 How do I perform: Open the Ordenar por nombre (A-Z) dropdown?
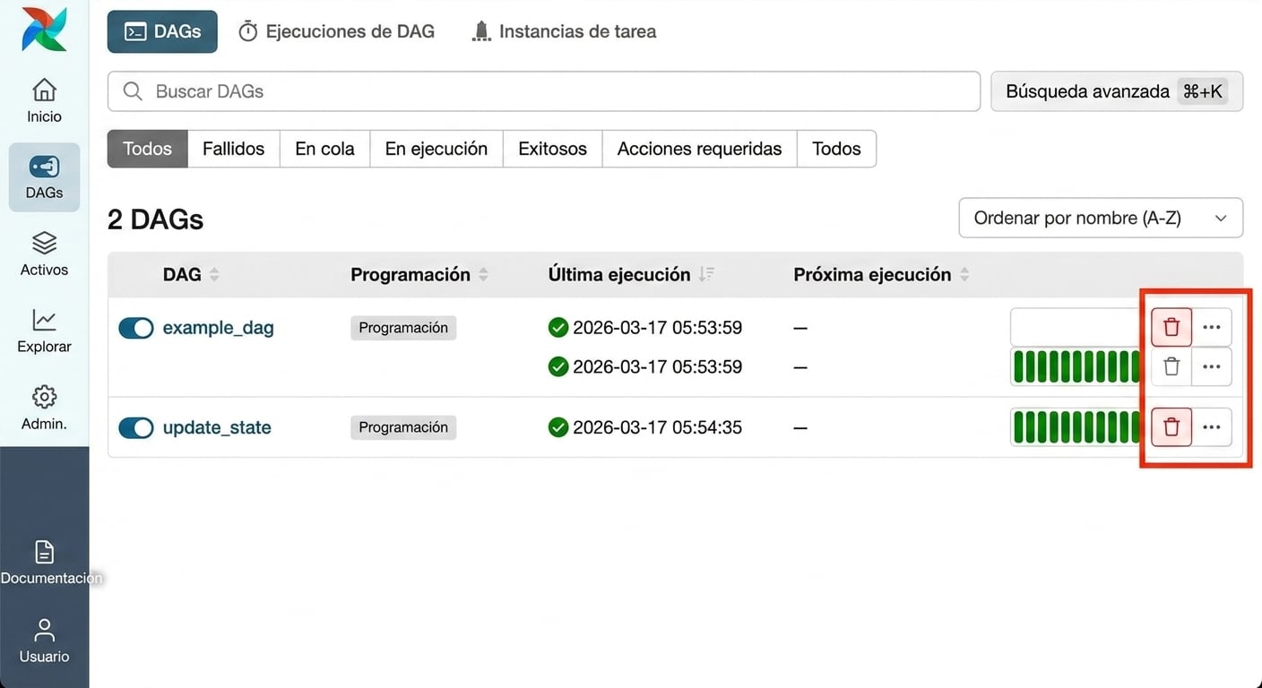(1101, 218)
